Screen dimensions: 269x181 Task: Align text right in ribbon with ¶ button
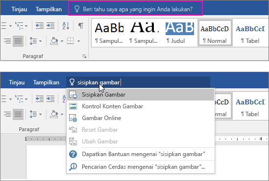pyautogui.click(x=7, y=41)
